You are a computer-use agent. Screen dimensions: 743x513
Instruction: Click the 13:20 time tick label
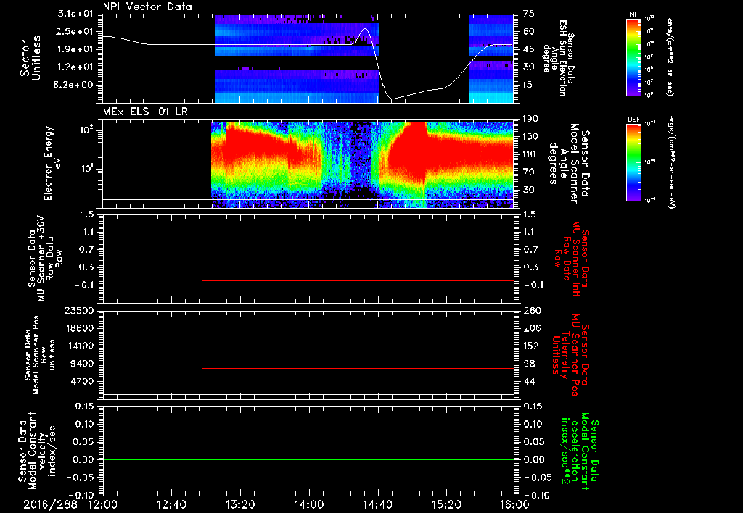coord(240,504)
